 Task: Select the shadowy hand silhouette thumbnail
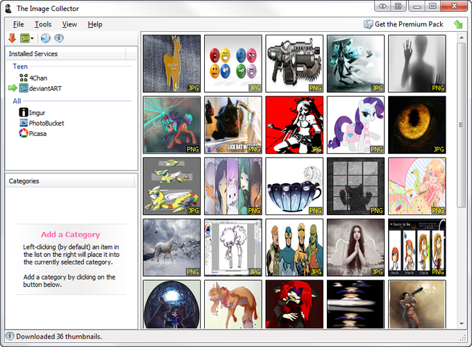click(x=417, y=64)
